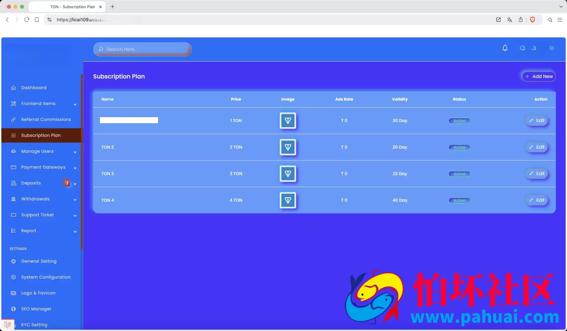Click the Active status badge for TON 4
The image size is (567, 331).
tap(459, 200)
